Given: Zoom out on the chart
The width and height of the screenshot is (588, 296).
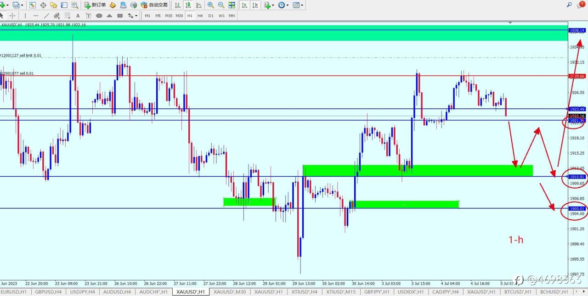Looking at the screenshot, I should coord(221,5).
